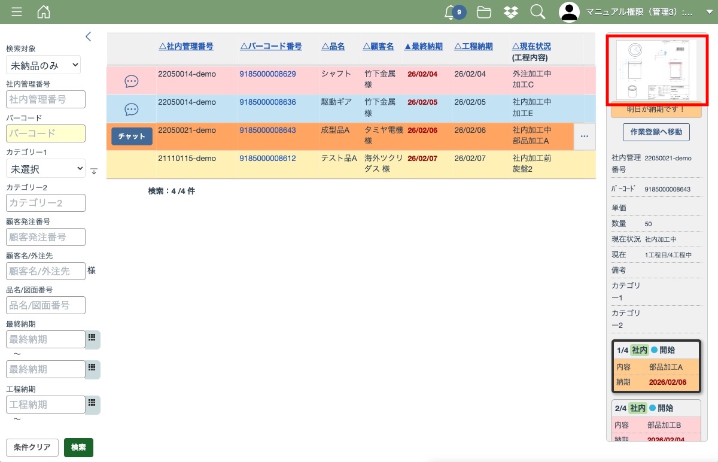This screenshot has height=462, width=718.
Task: Collapse the search sidebar chevron
Action: 89,37
